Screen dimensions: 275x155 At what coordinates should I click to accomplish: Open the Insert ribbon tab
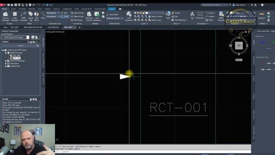13,9
